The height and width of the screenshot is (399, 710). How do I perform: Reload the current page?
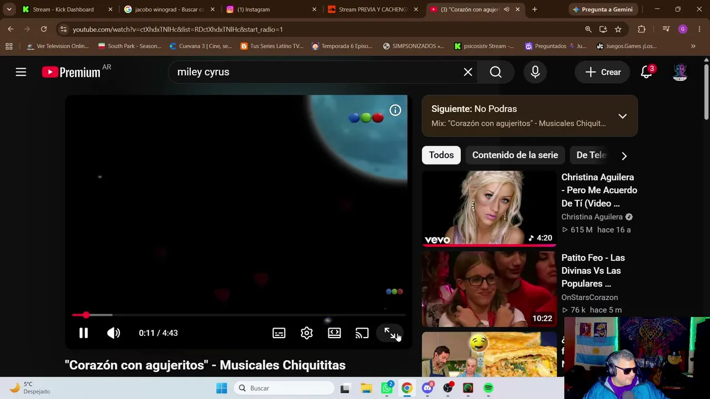(44, 29)
